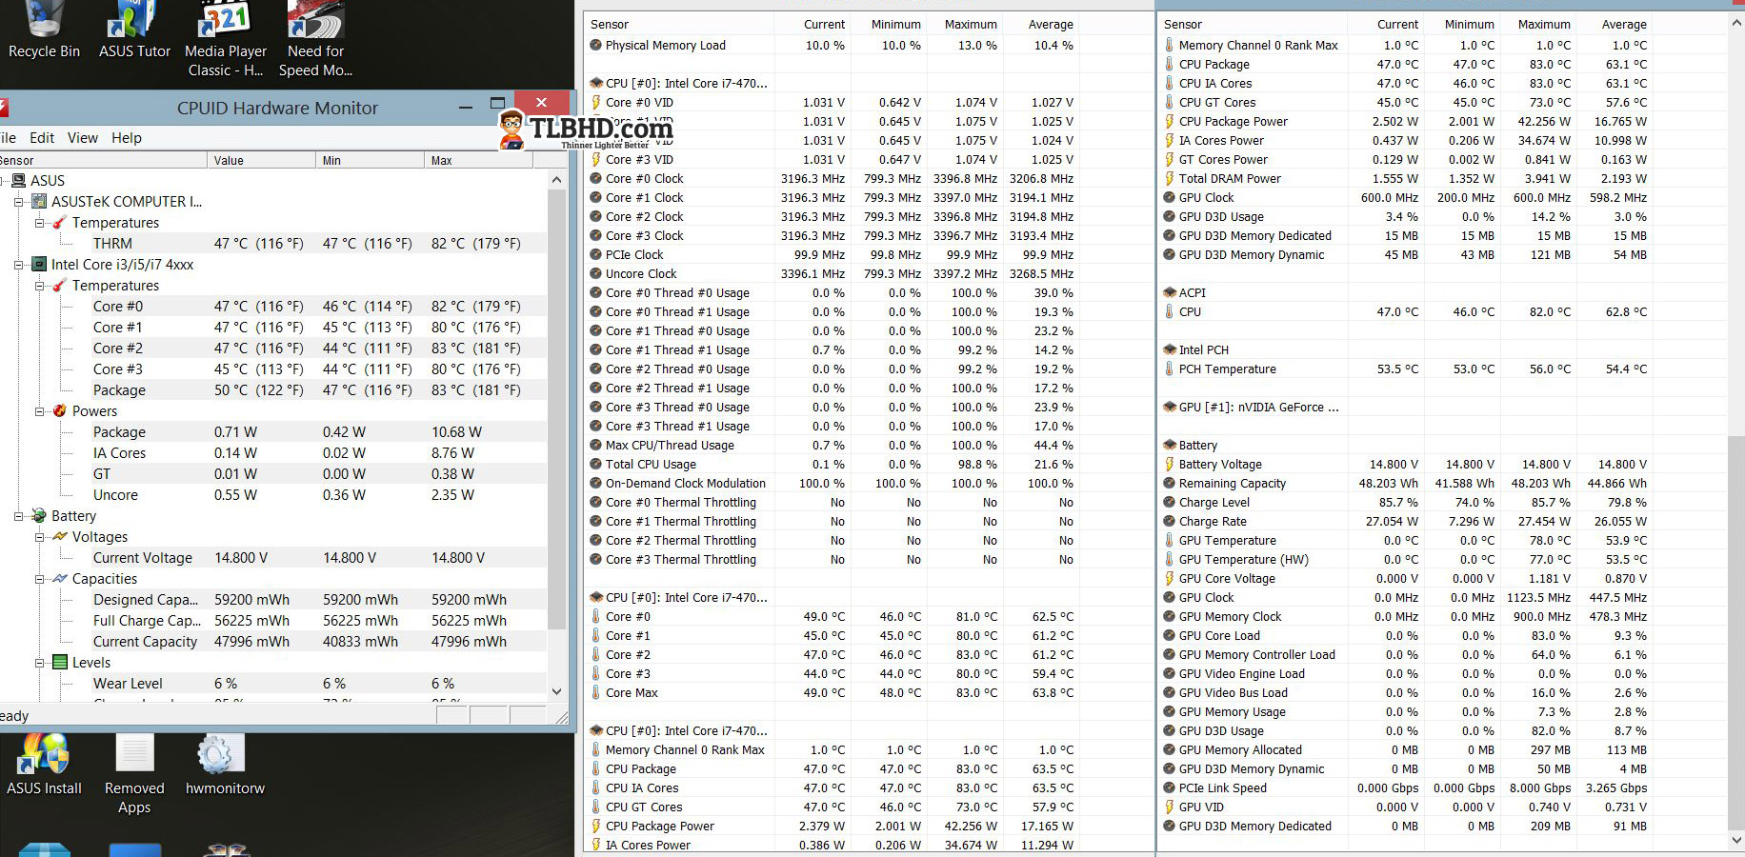This screenshot has width=1745, height=857.
Task: Collapse the Capacities tree node
Action: (39, 578)
